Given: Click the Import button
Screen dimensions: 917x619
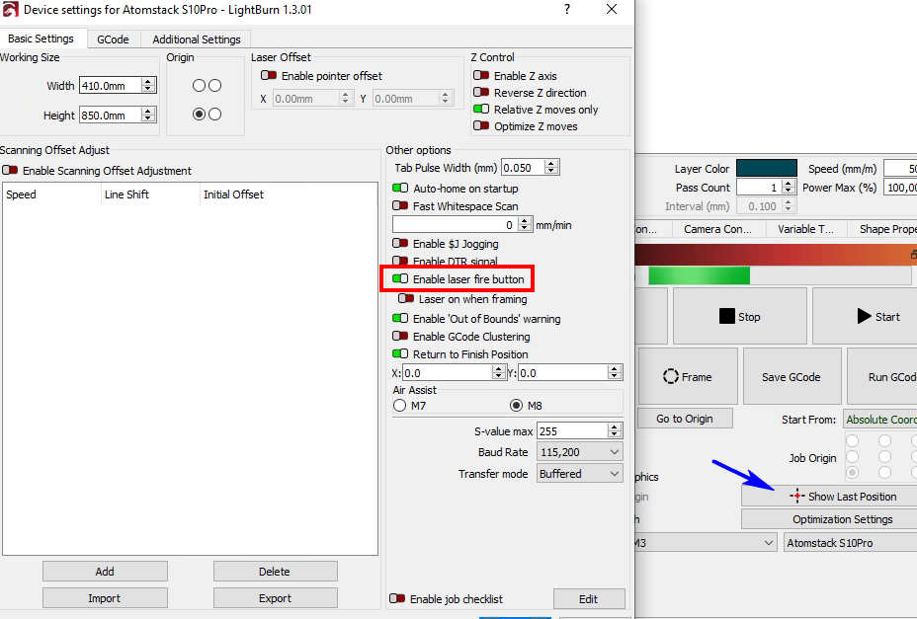Looking at the screenshot, I should coord(104,598).
